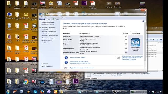Select the AVI video file icon

pos(34,27)
